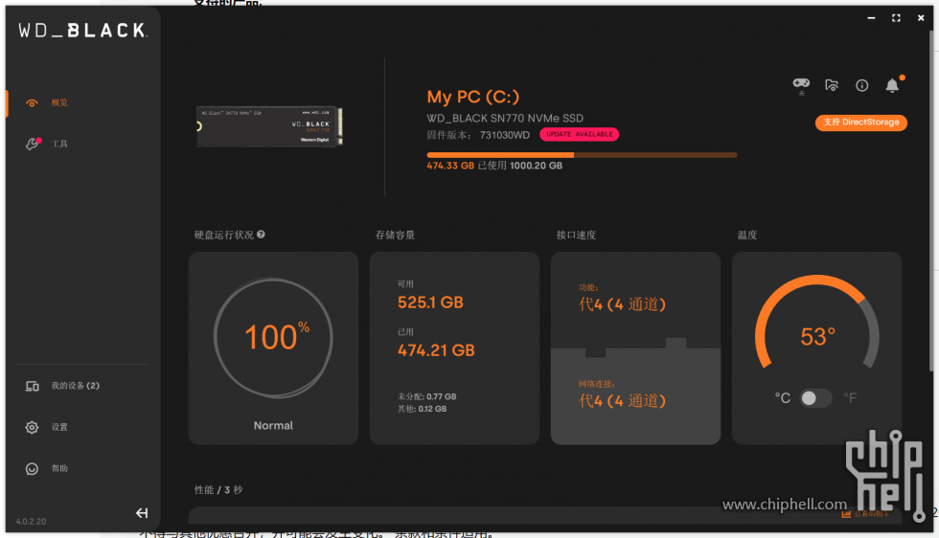
Task: Click the orange storage usage bar
Action: pyautogui.click(x=582, y=155)
